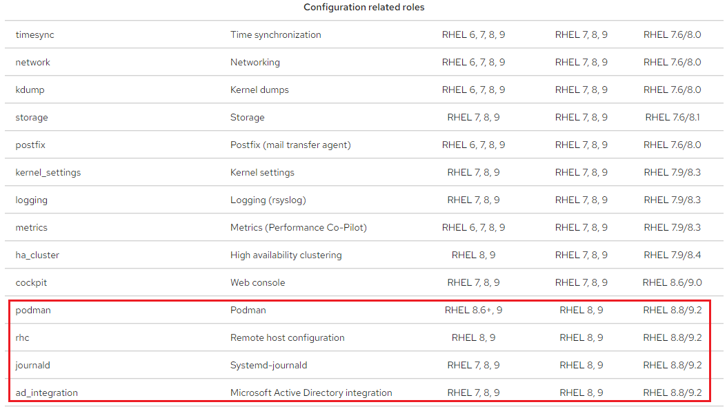Click the 'Storage' description cell
727x409 pixels.
247,117
